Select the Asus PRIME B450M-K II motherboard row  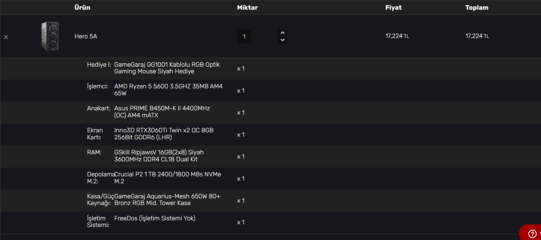tap(270, 112)
